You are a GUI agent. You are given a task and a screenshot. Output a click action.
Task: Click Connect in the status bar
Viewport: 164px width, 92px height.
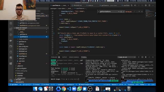tap(36, 85)
